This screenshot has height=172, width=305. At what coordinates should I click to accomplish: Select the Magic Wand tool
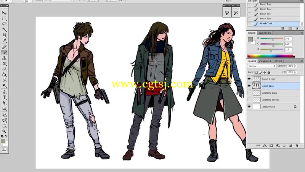coord(4,29)
